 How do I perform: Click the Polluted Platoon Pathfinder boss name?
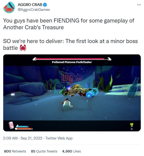(x=72, y=62)
